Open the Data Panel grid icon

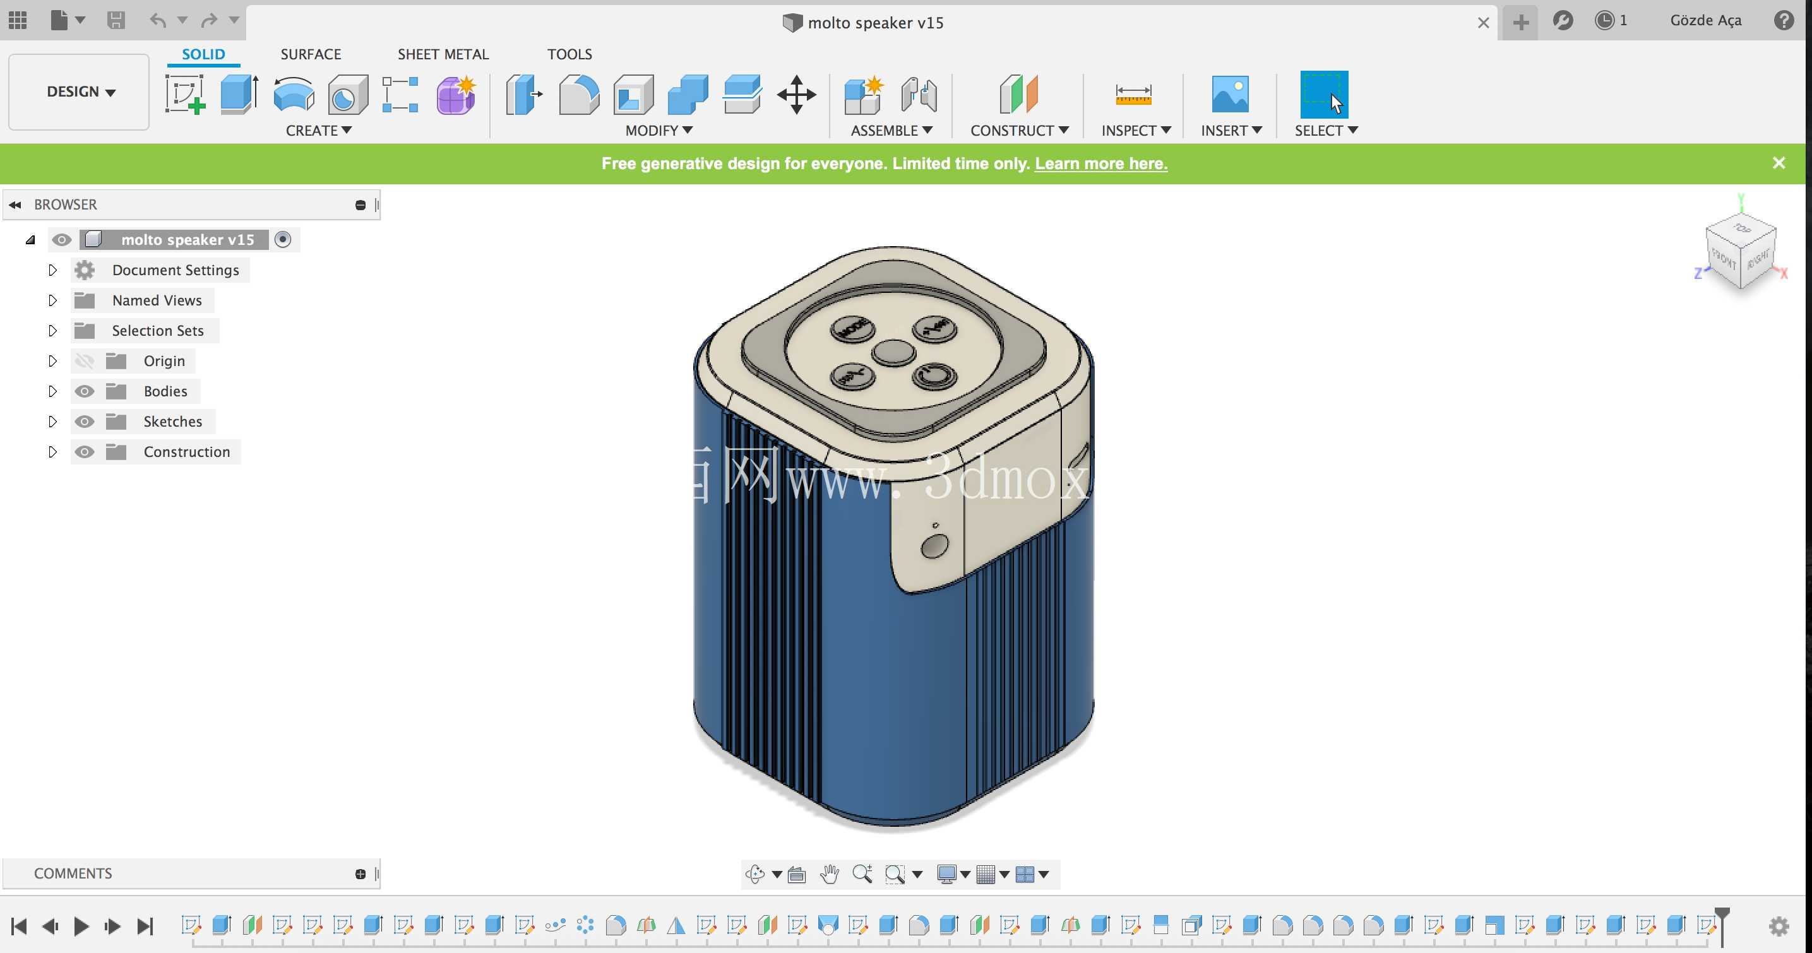pyautogui.click(x=18, y=20)
